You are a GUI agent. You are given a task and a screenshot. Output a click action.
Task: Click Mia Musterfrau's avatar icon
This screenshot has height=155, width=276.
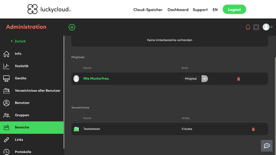[76, 78]
